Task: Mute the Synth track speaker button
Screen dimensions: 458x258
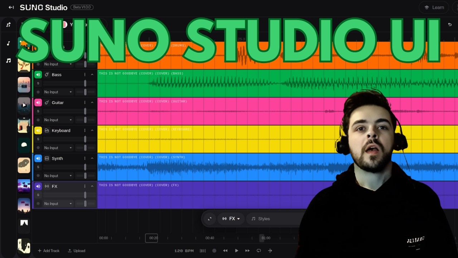Action: click(38, 158)
